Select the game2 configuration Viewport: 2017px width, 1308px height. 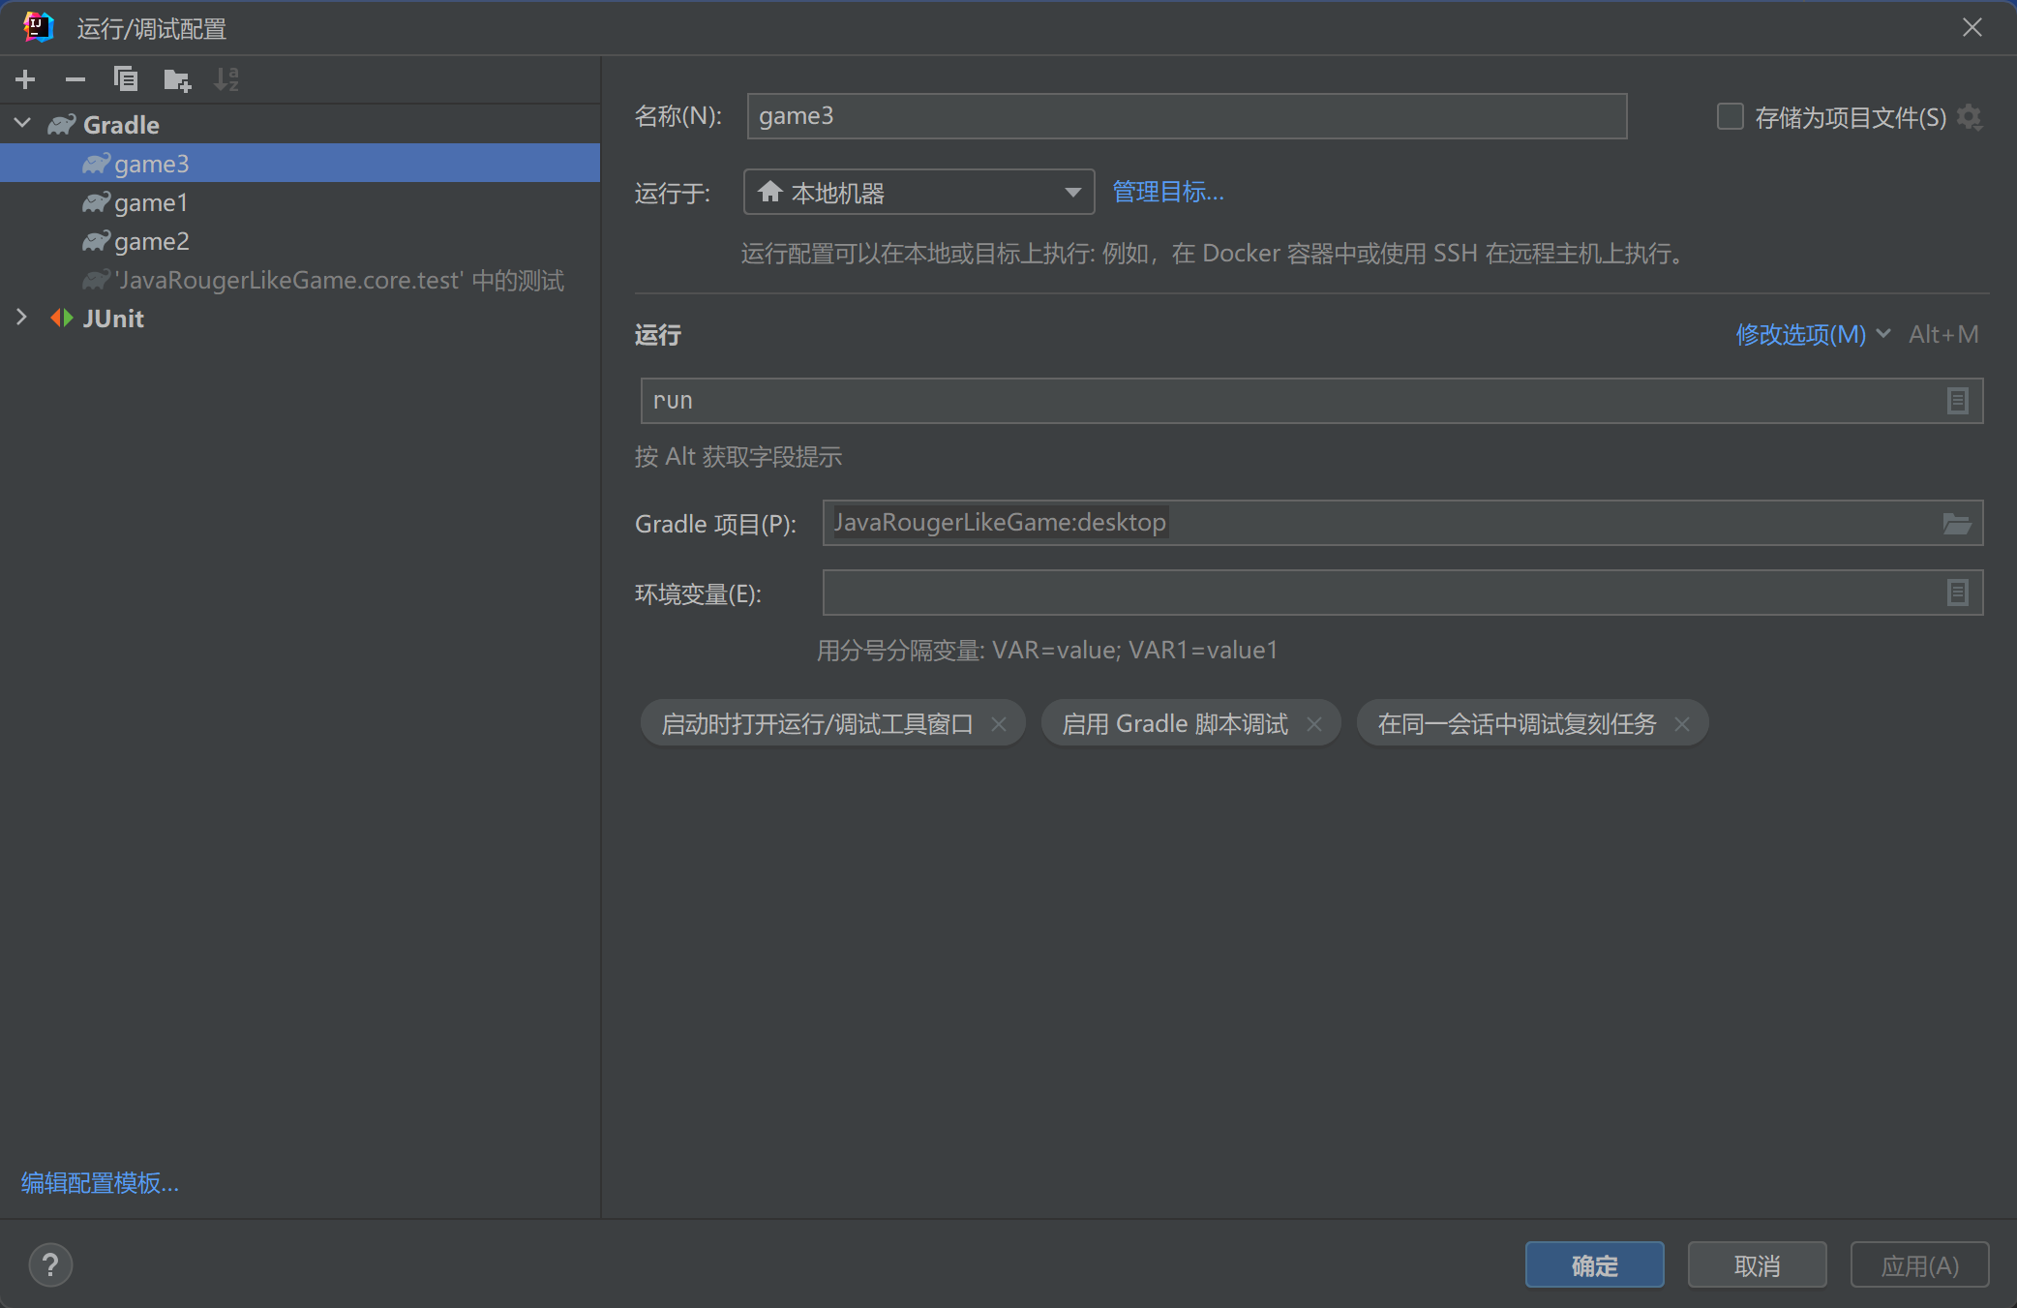tap(151, 241)
